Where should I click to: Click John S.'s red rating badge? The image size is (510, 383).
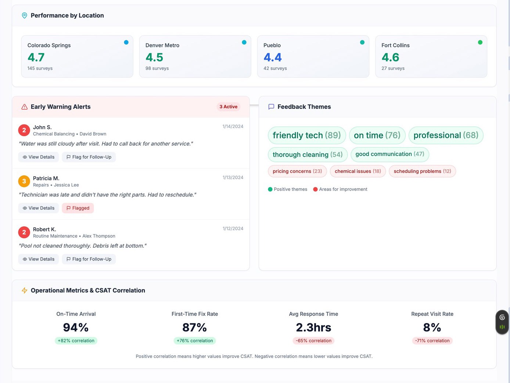point(24,130)
